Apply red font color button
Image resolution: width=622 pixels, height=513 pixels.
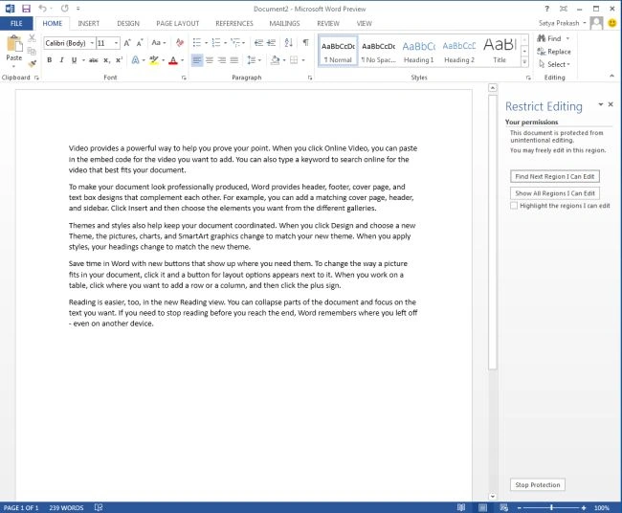point(173,60)
